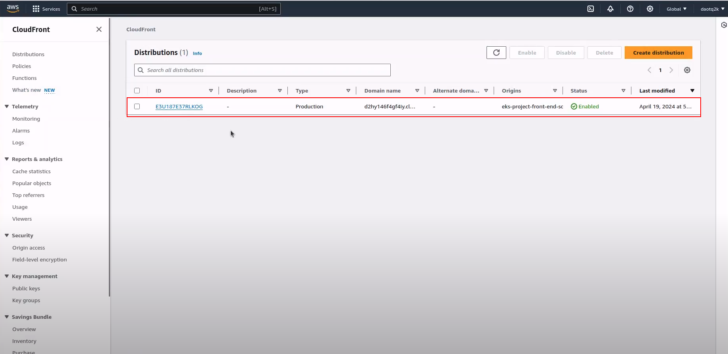Image resolution: width=728 pixels, height=354 pixels.
Task: Sort by Description column arrow
Action: (x=280, y=91)
